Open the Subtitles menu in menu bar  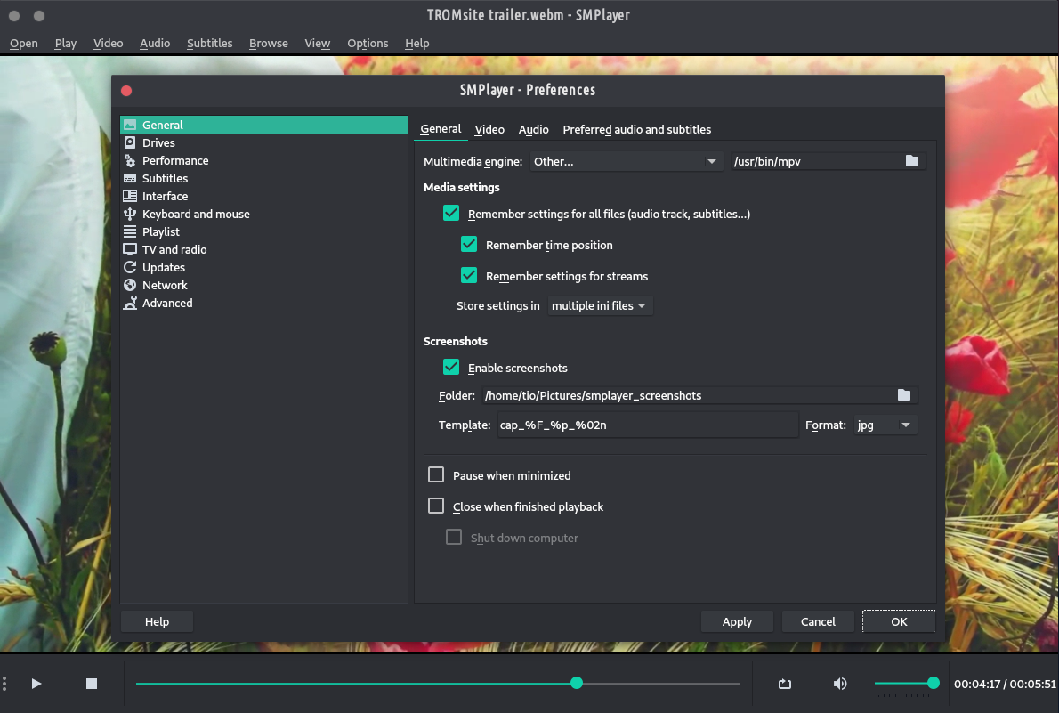click(x=209, y=43)
